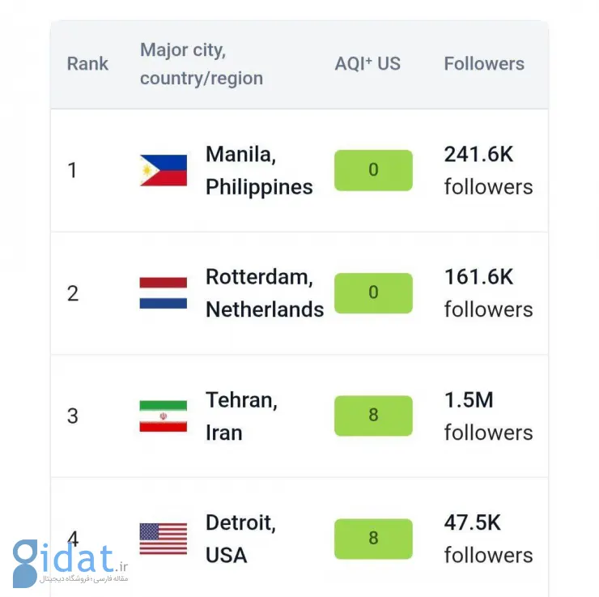
Task: Click the Gidat logo watermark
Action: [x=70, y=561]
